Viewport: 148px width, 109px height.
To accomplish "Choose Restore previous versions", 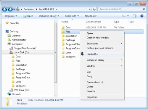I will tap(100, 48).
